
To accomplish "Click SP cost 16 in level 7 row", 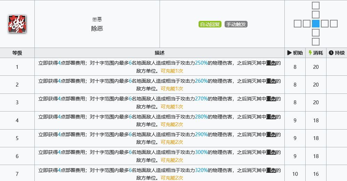I will 316,174.
